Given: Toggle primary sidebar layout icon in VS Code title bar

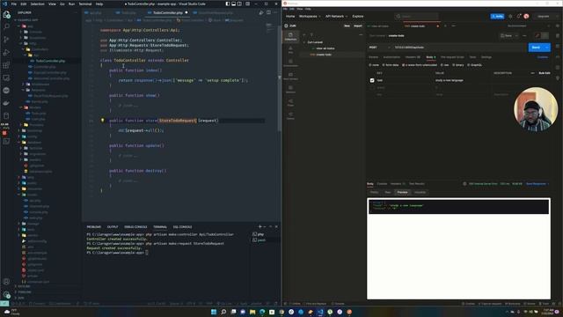Looking at the screenshot, I should pyautogui.click(x=228, y=4).
